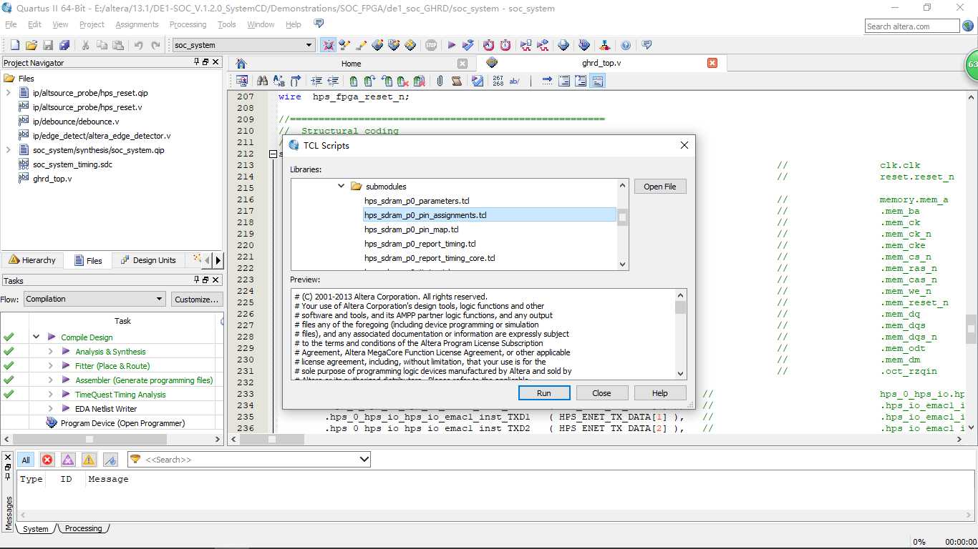
Task: Open the Messages search dropdown
Action: tap(364, 459)
